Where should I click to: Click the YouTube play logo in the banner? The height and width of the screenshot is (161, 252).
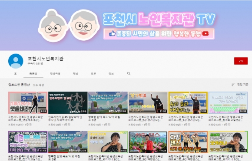coord(206,33)
